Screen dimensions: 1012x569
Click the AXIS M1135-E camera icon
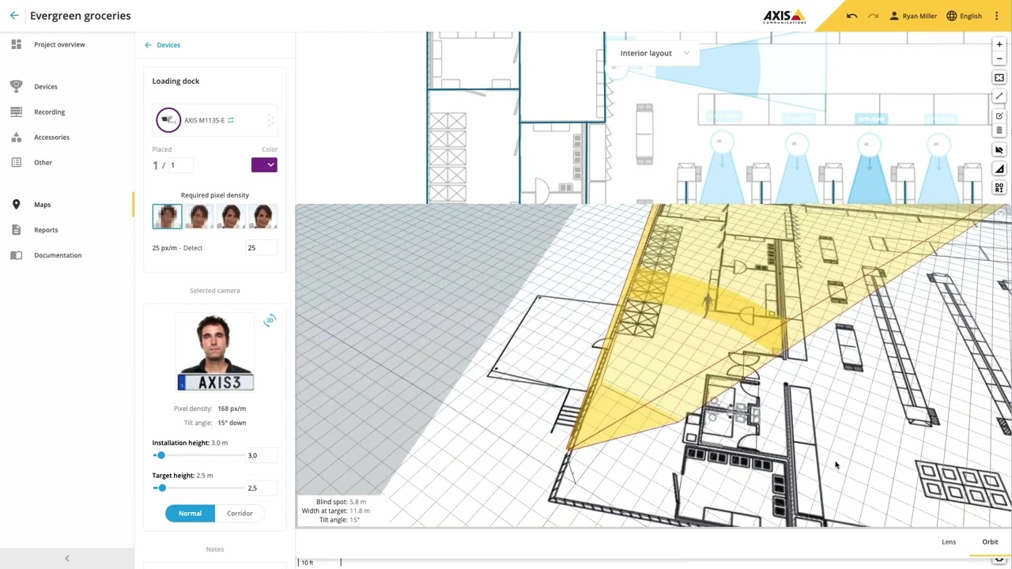(168, 120)
